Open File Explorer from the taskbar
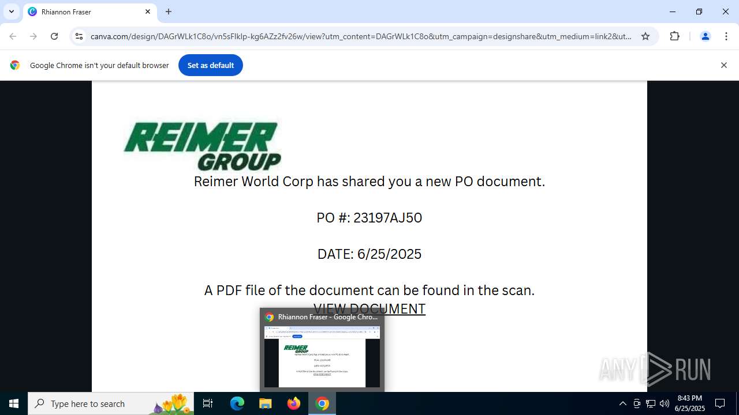Viewport: 739px width, 415px height. [266, 403]
